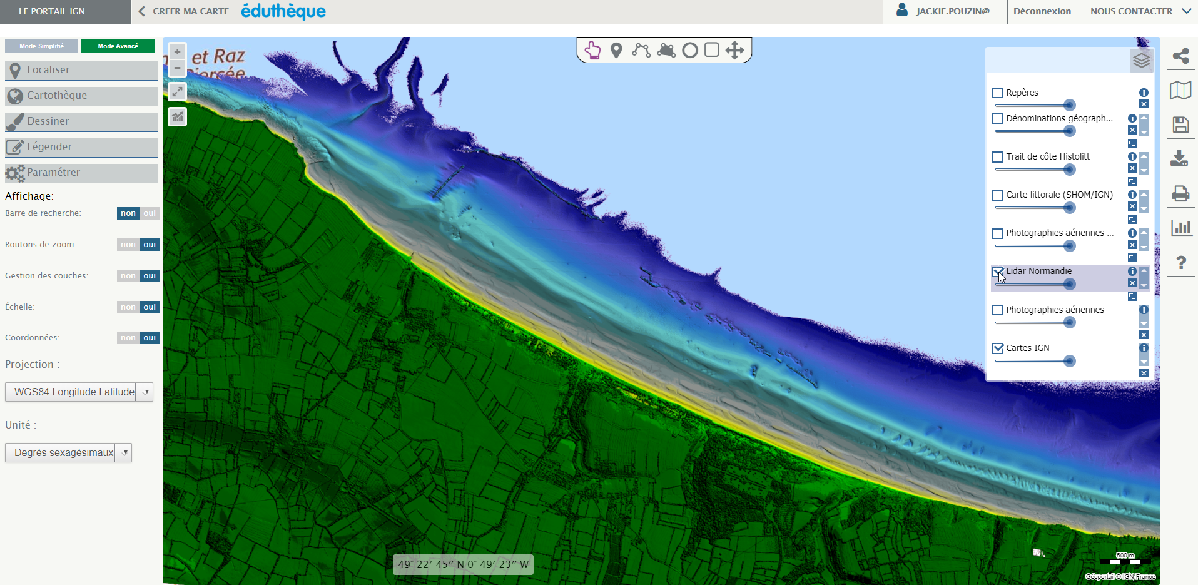Open the statistics chart icon on the right

pyautogui.click(x=1181, y=228)
